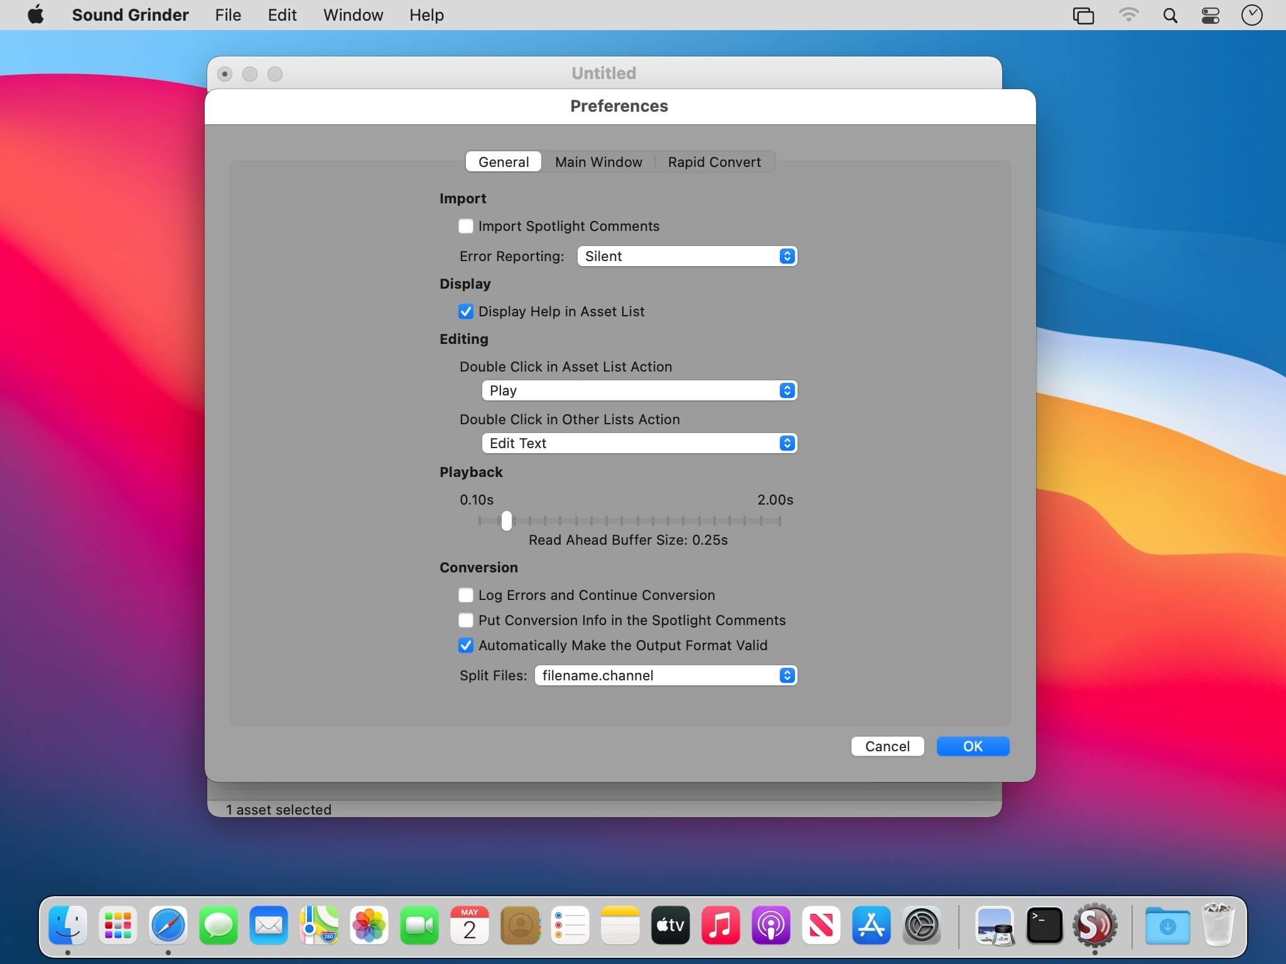Expand the Split Files format dropdown
1286x964 pixels.
tap(666, 675)
